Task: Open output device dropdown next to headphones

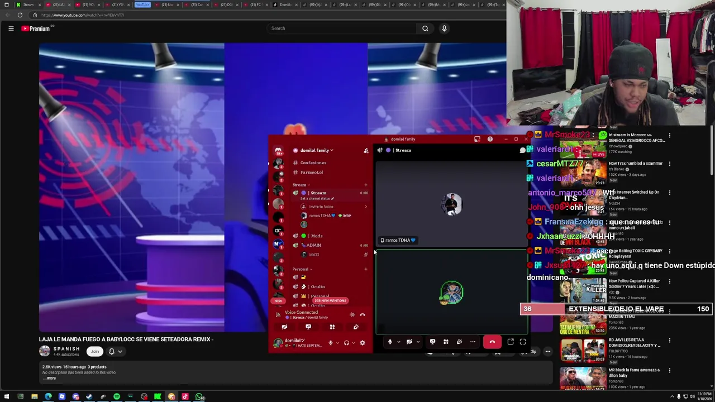Action: 353,343
